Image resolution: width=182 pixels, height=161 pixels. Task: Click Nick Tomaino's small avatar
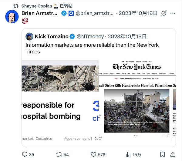tap(29, 36)
